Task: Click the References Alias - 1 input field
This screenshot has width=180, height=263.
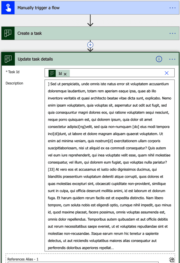Action: (82, 262)
